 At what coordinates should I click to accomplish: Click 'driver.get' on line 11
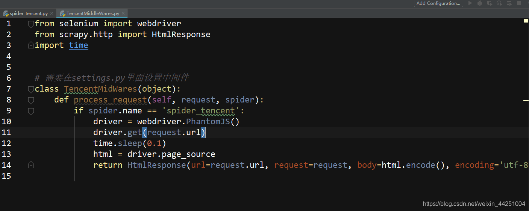[x=118, y=133]
